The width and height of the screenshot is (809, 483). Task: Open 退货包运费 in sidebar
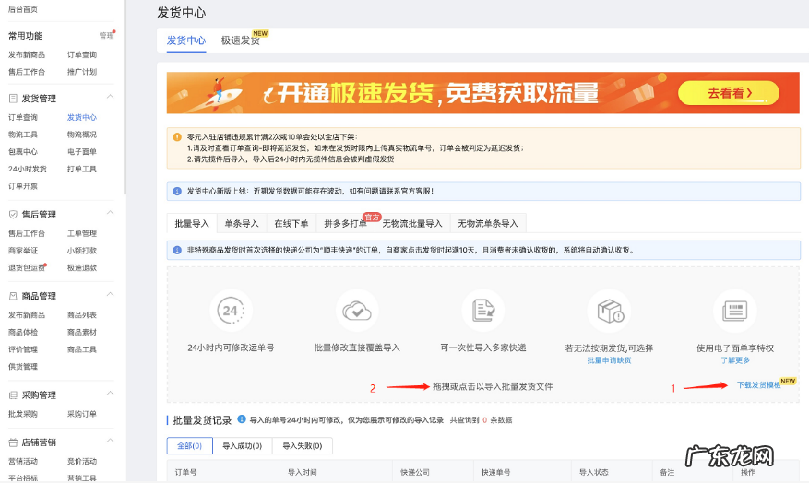[x=27, y=267]
